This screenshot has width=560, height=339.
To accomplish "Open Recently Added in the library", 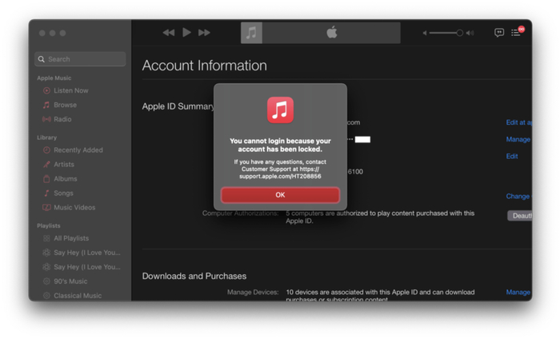I will 78,150.
